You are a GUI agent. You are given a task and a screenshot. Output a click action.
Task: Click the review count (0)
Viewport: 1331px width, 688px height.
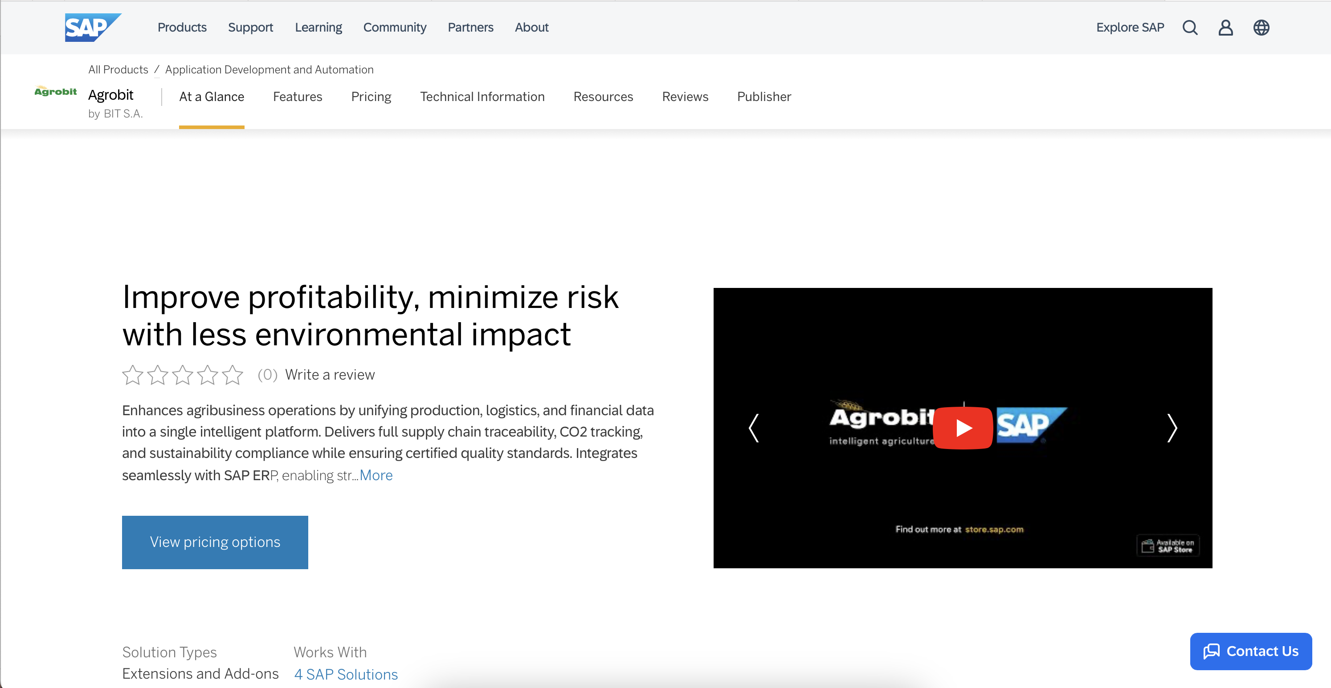tap(268, 375)
